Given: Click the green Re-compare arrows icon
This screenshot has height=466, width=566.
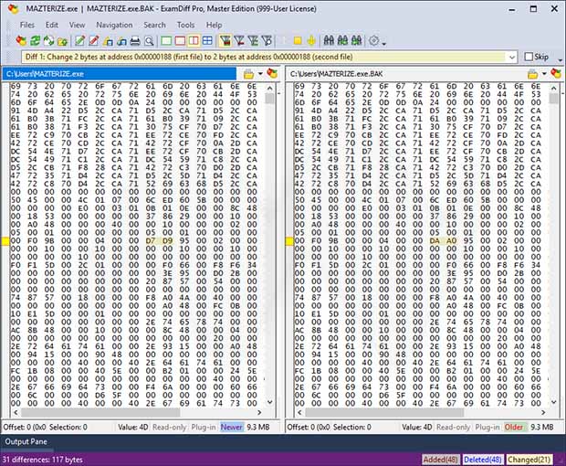Looking at the screenshot, I should (x=35, y=41).
